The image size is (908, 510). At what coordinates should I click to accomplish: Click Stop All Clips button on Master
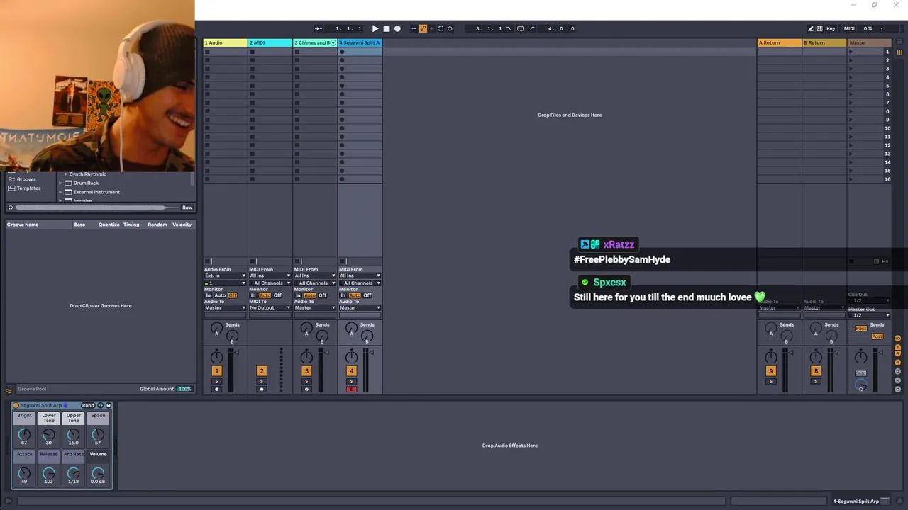coord(851,261)
